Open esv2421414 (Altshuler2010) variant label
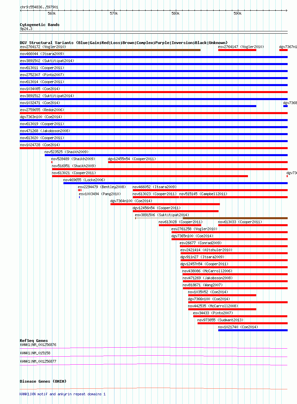Viewport: 297px width, 404px height. (206, 250)
